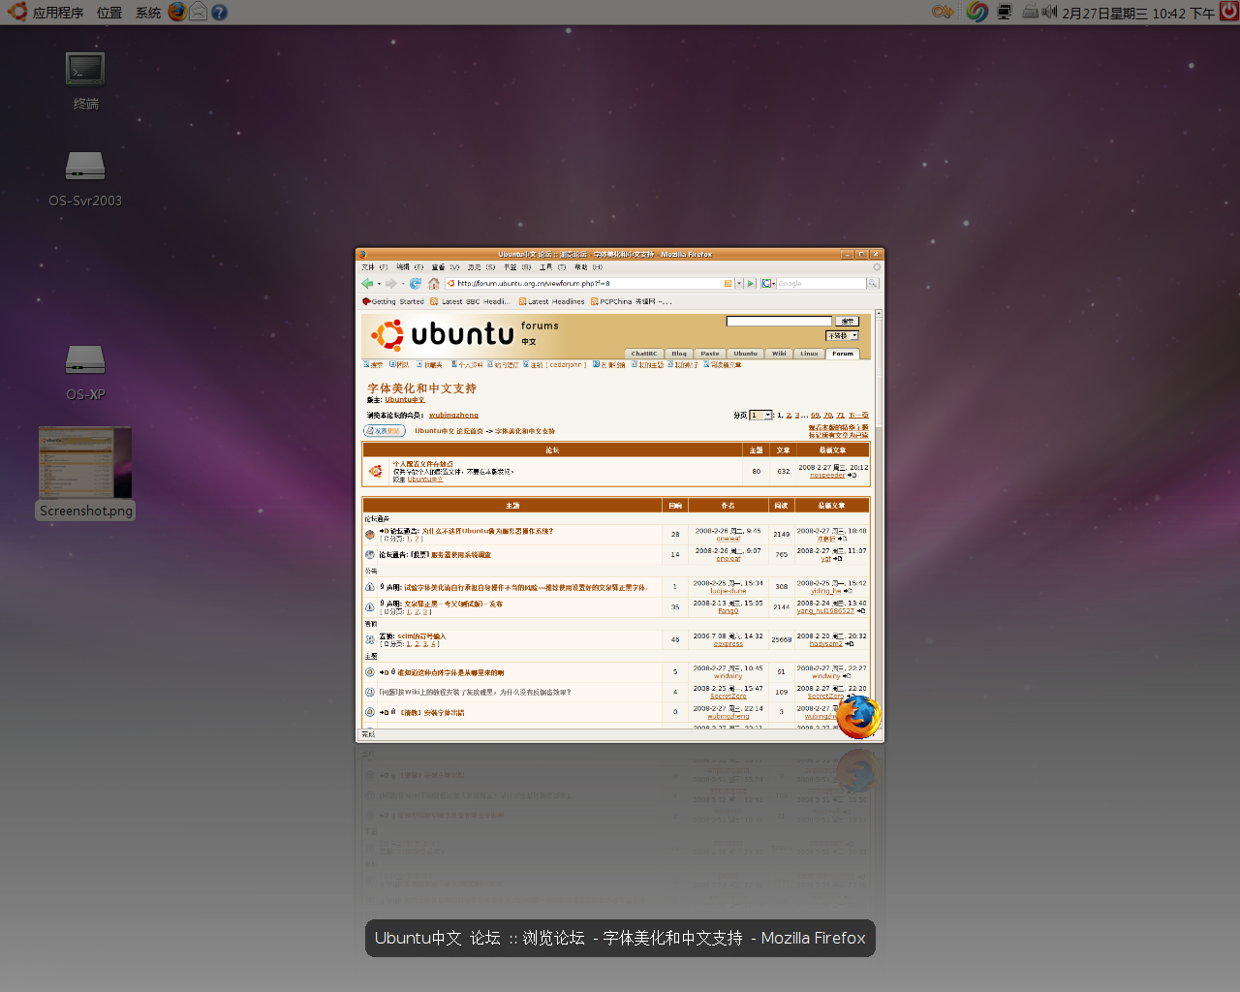
Task: Click the Firefox forward arrow button
Action: (x=390, y=284)
